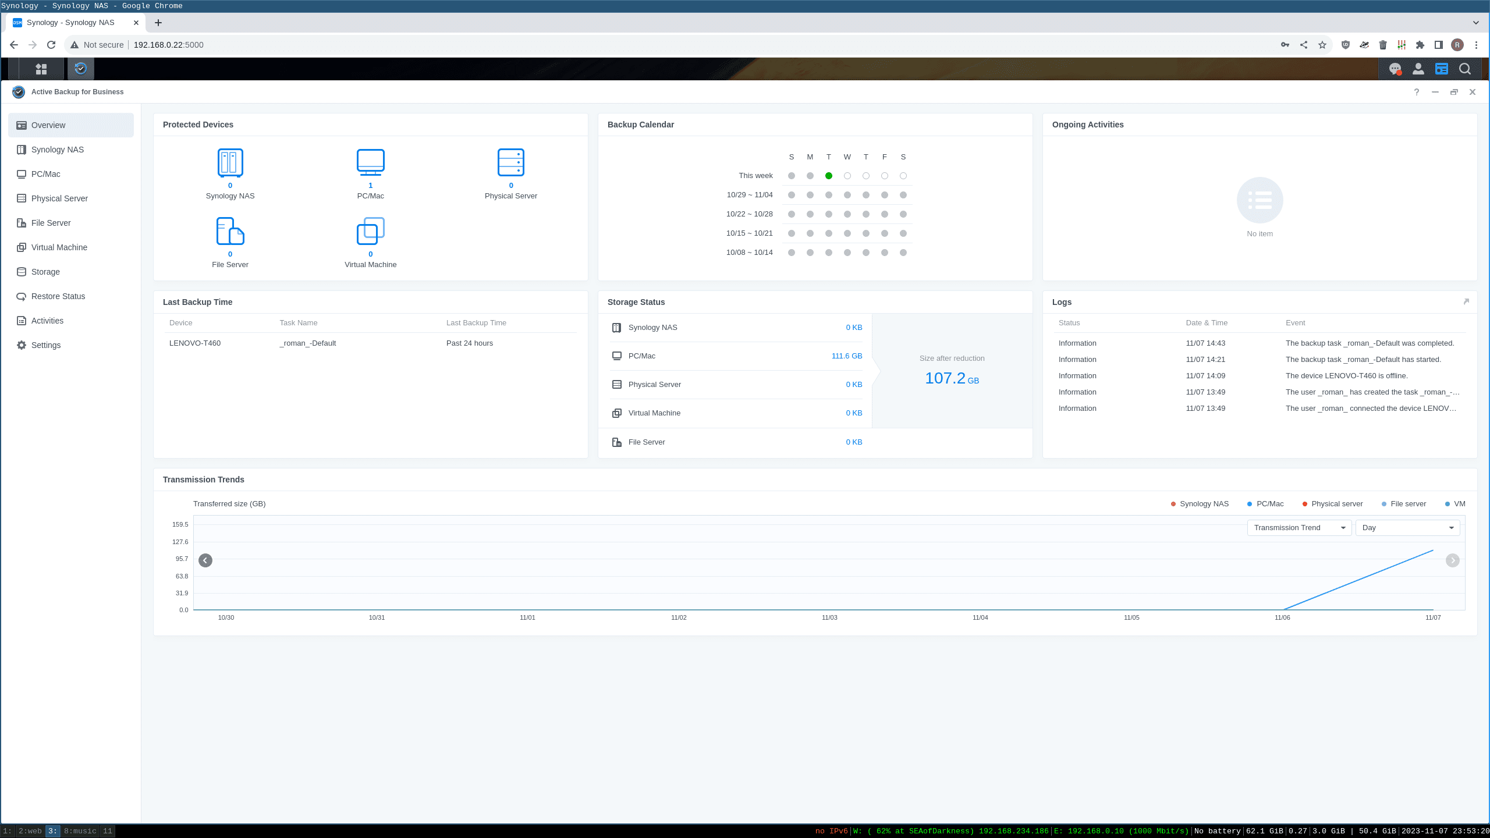Select LENOVO-T460 row in Last Backup Time
This screenshot has width=1490, height=838.
click(x=371, y=343)
